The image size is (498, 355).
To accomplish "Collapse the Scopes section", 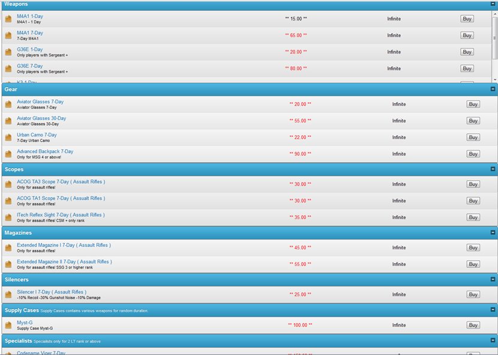I will click(x=493, y=169).
